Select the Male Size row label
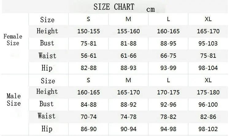 pos(13,100)
